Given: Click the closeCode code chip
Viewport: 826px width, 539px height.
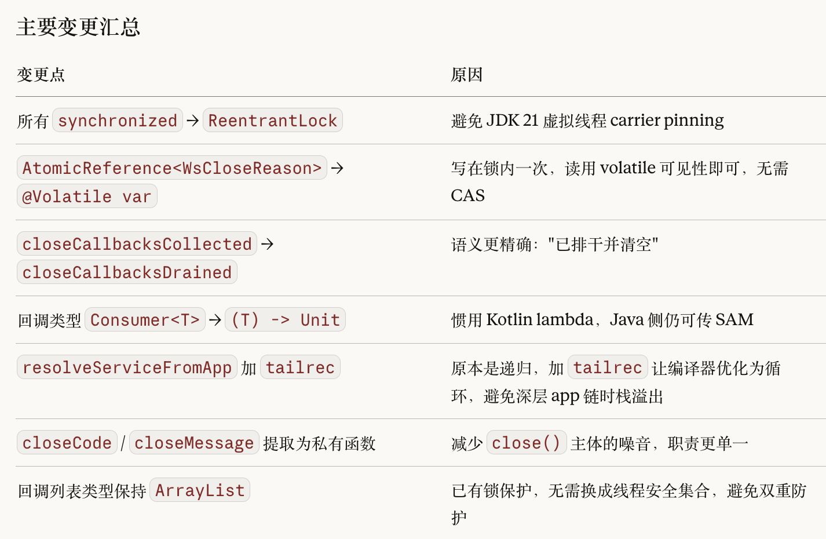Looking at the screenshot, I should [x=67, y=443].
